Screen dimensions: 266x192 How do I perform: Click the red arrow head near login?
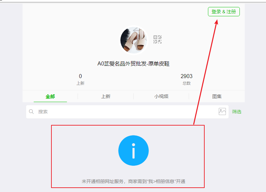[216, 22]
